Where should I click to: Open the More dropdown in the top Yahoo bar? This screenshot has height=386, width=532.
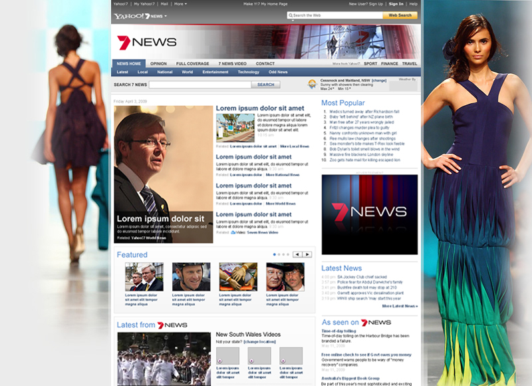point(178,3)
